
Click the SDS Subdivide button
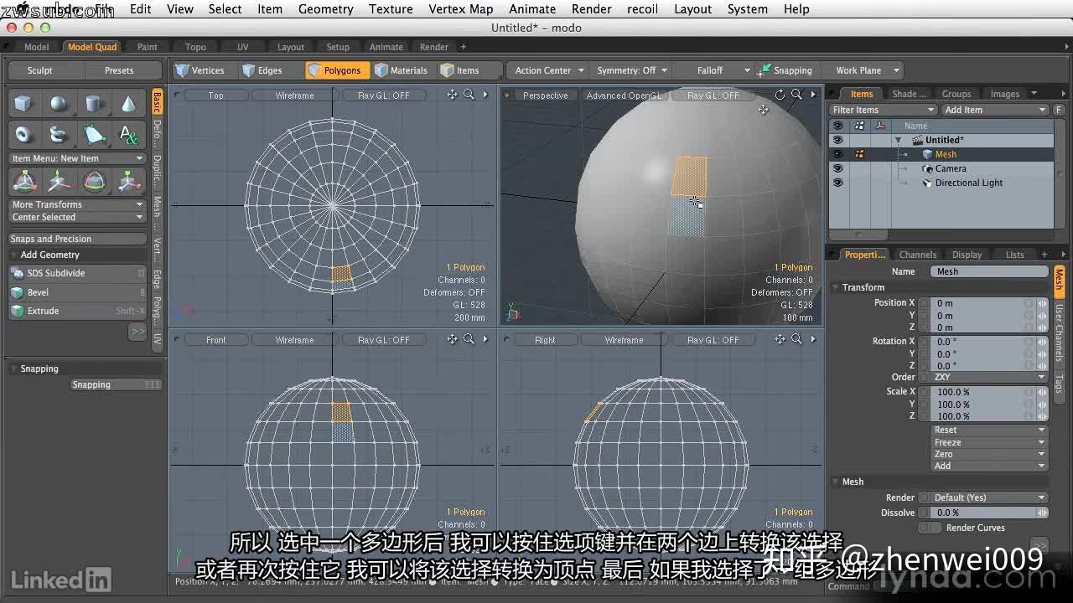(x=77, y=273)
